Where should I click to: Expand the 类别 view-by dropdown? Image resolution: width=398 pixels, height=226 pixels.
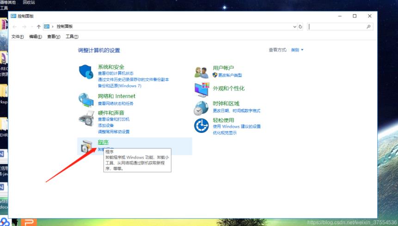(297, 50)
